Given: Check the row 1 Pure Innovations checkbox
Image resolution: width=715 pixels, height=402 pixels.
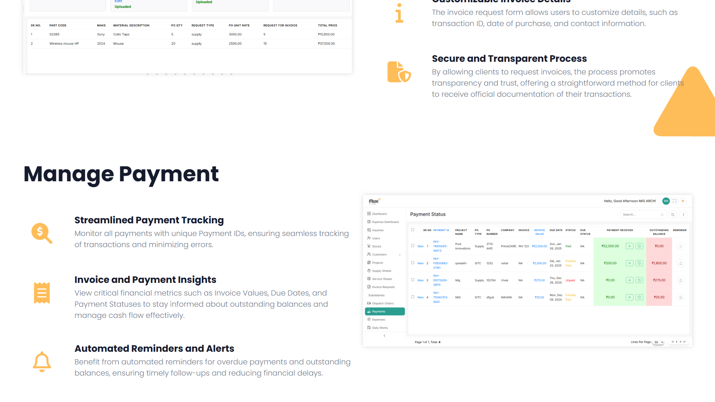Looking at the screenshot, I should point(413,246).
